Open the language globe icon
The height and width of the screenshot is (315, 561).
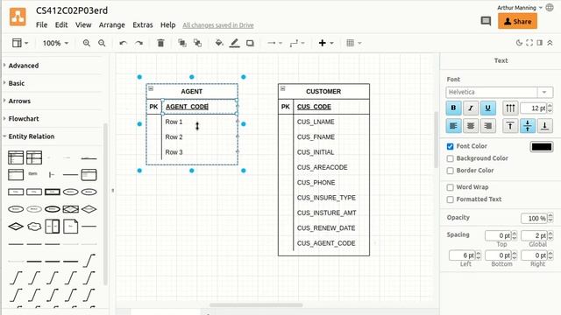click(550, 8)
